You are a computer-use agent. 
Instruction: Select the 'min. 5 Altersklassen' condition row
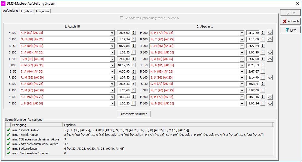click(25, 149)
